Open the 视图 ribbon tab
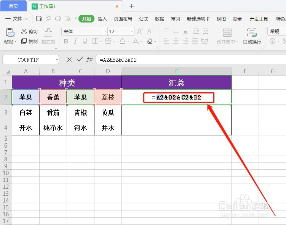 (x=221, y=19)
